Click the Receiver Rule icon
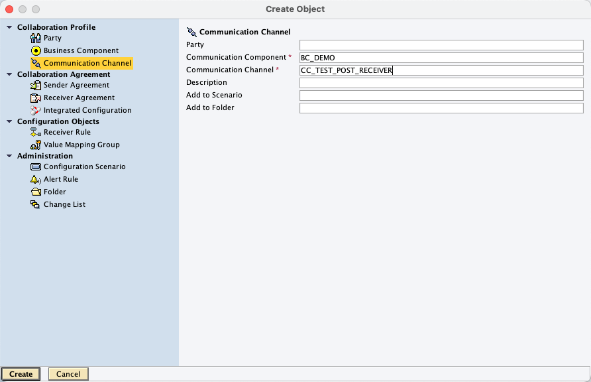 click(x=36, y=133)
